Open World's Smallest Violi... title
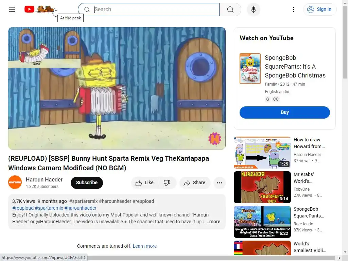The width and height of the screenshot is (348, 261). point(310,247)
